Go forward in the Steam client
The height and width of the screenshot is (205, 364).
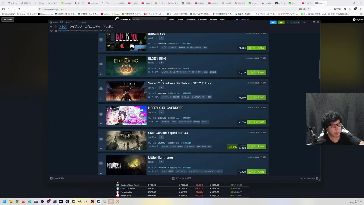(x=55, y=26)
